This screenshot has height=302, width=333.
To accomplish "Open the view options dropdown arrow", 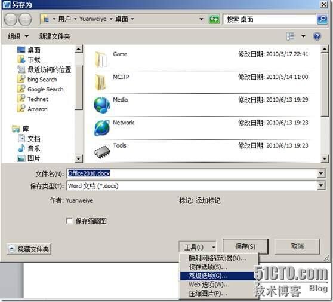I will tap(303, 36).
